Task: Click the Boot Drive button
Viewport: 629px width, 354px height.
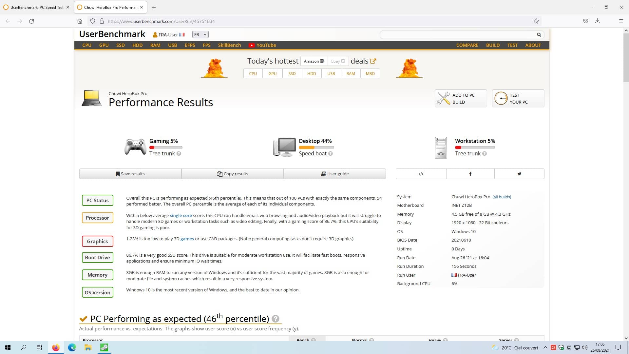Action: tap(97, 257)
